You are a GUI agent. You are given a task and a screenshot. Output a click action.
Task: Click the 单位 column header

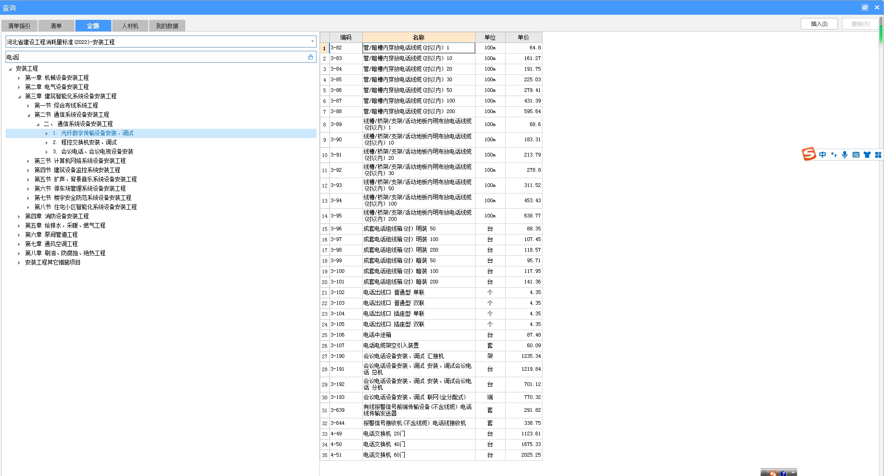tap(490, 37)
